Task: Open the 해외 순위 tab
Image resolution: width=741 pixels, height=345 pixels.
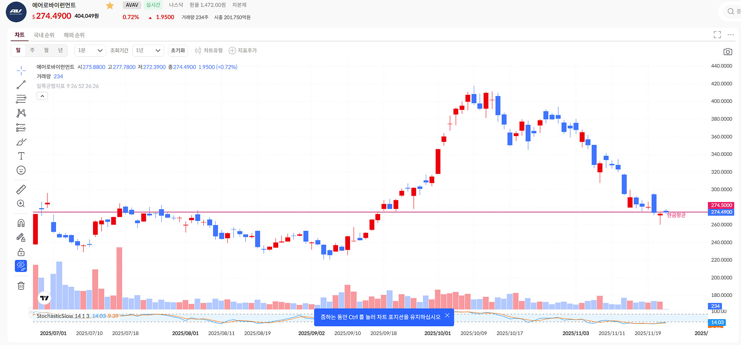Action: (x=74, y=35)
